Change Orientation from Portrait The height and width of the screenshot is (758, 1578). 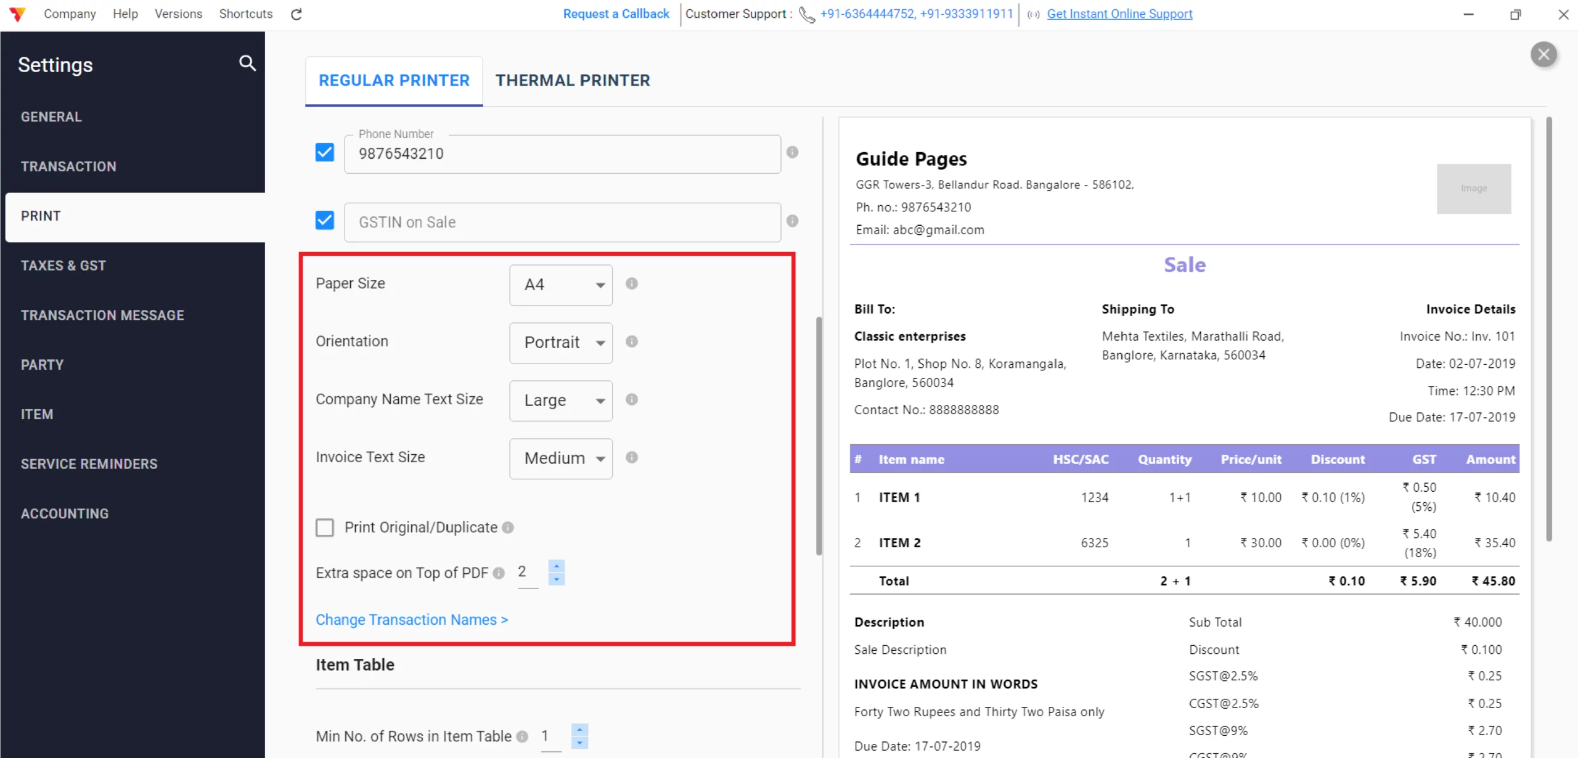(x=560, y=343)
